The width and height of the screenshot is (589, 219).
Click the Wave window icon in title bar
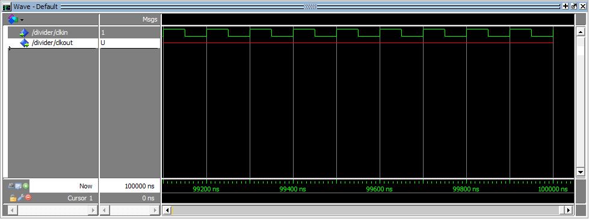[x=7, y=7]
